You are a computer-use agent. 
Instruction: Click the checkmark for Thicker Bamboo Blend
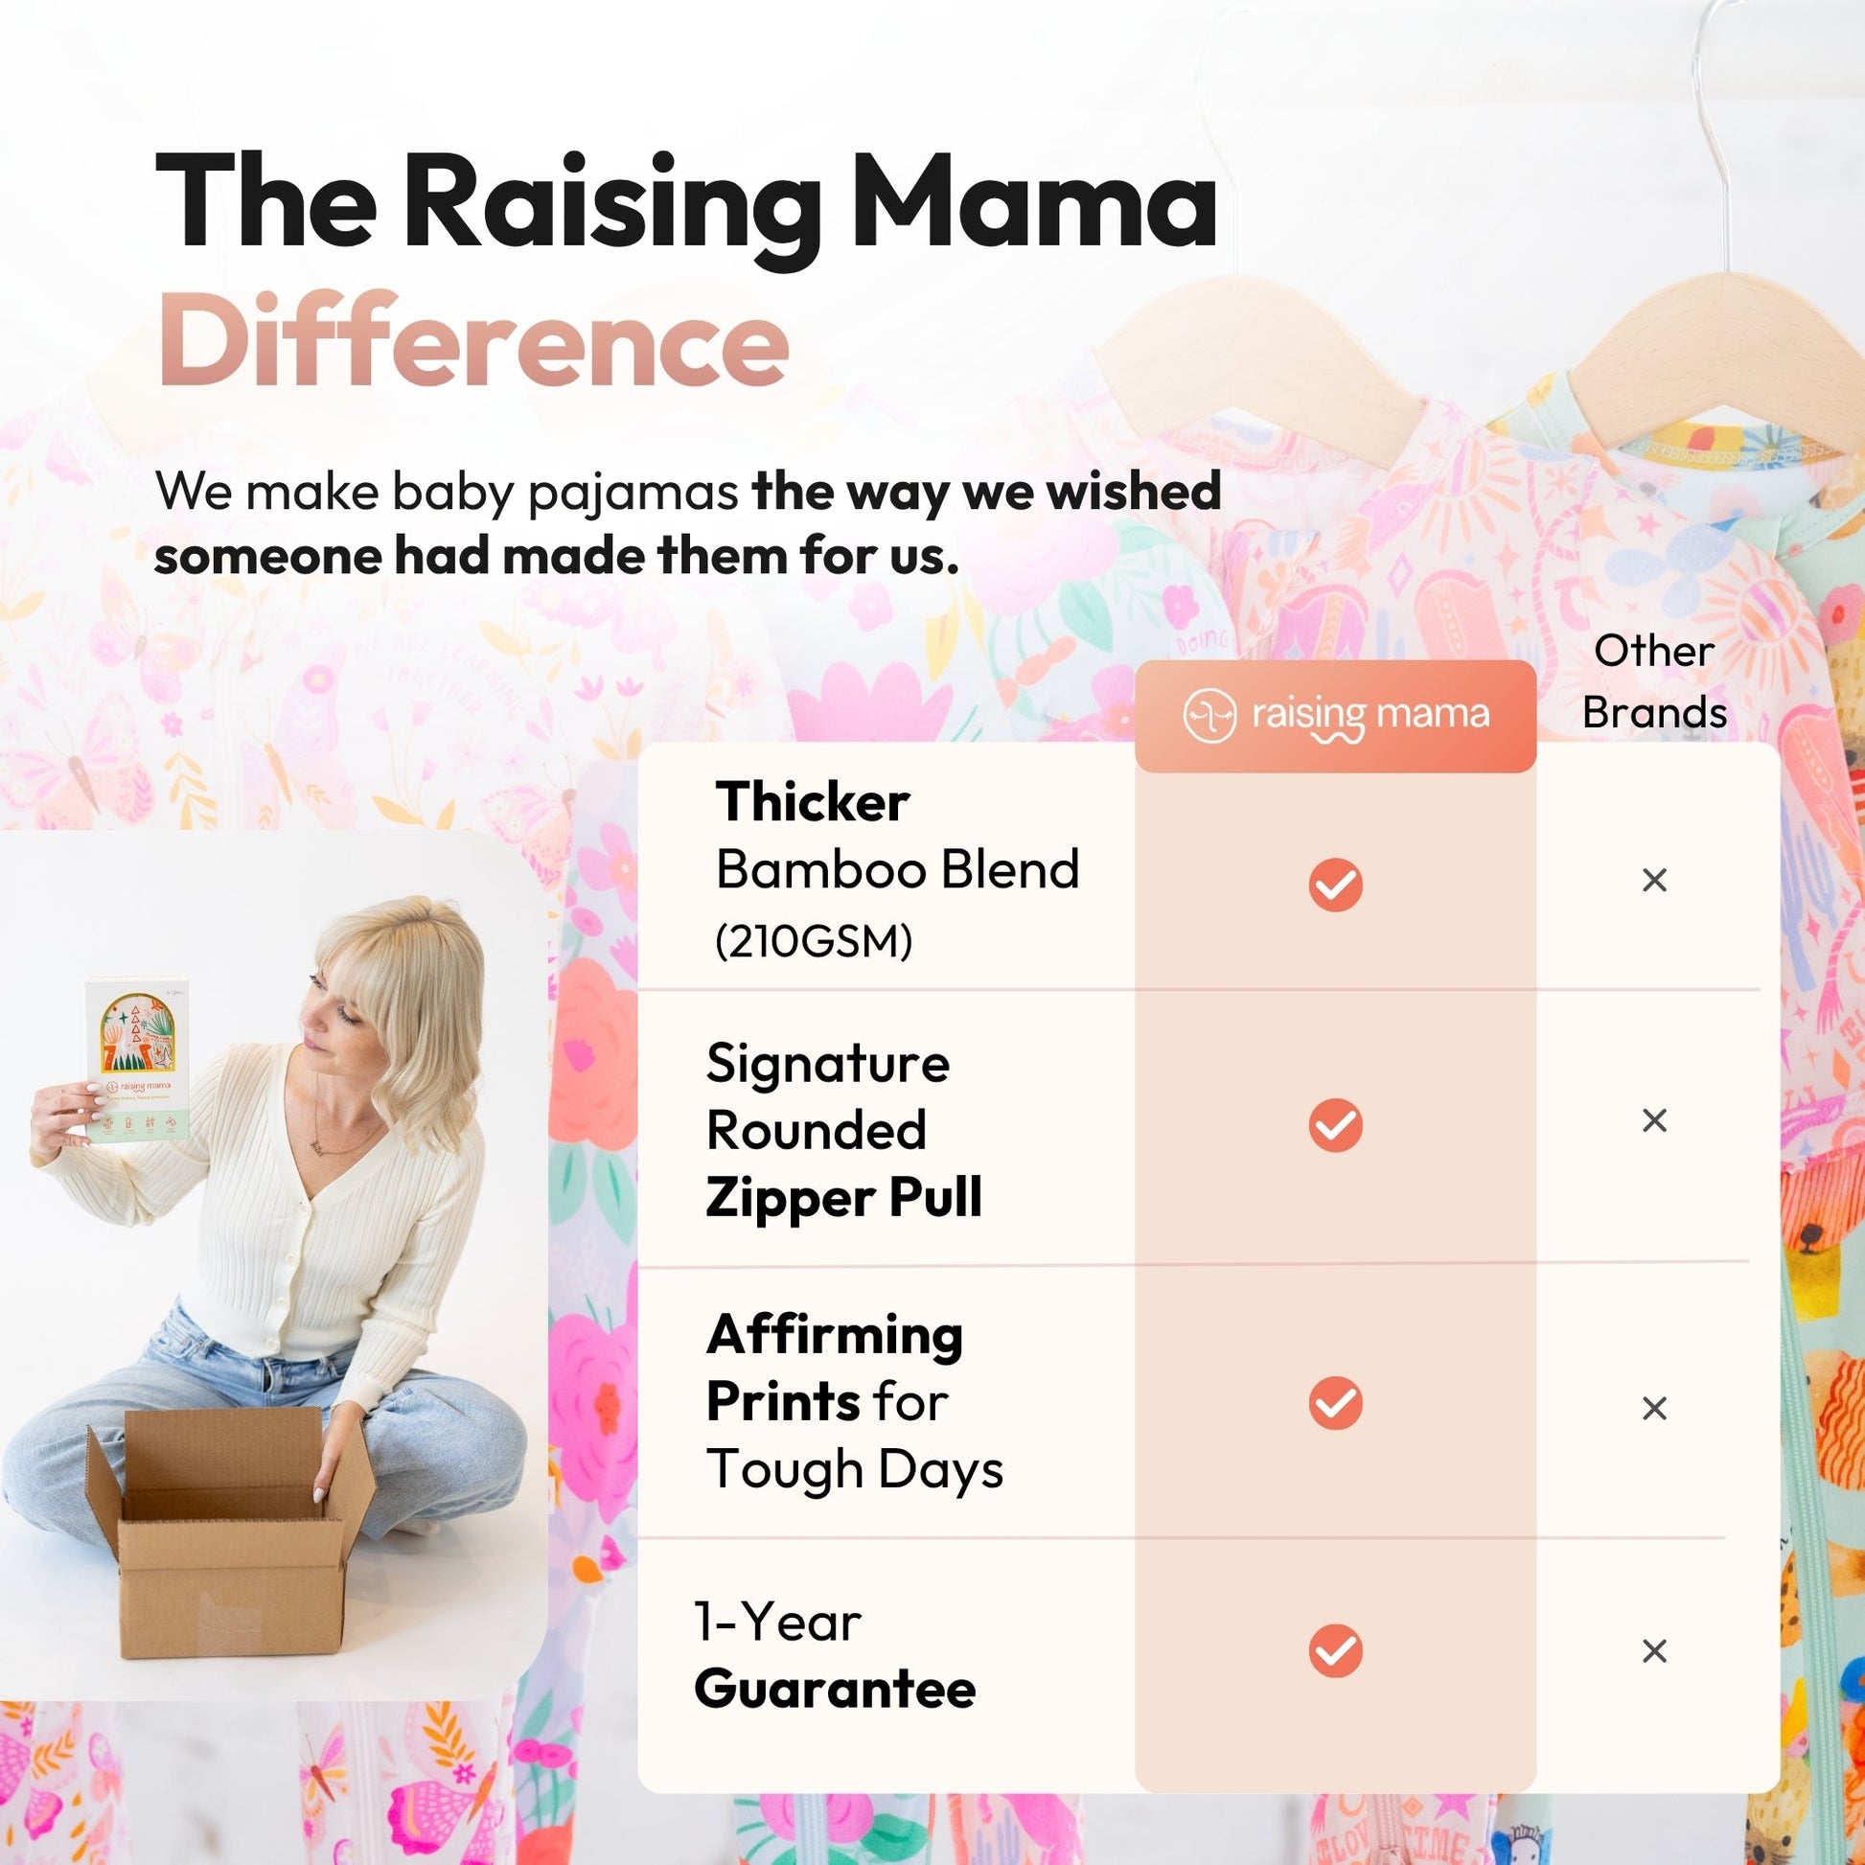pyautogui.click(x=1335, y=885)
